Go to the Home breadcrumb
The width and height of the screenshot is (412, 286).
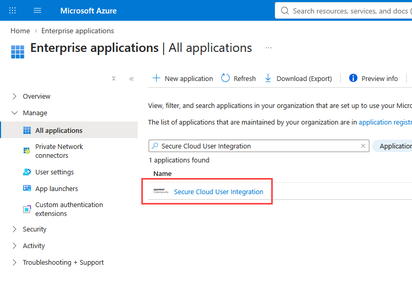coord(20,31)
